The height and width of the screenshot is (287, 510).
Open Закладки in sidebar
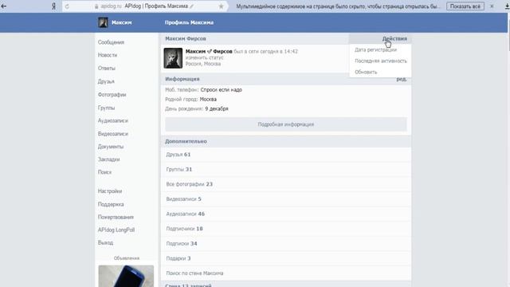pyautogui.click(x=108, y=159)
